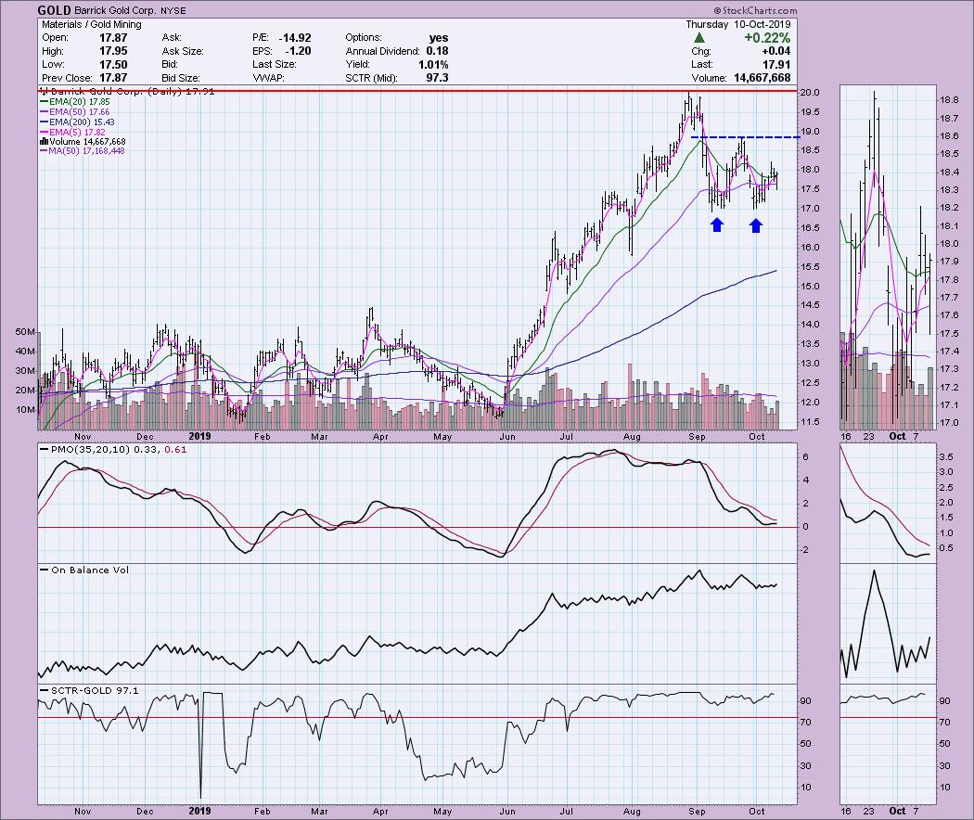974x820 pixels.
Task: Click the magenta EMA(5) legend line
Action: pos(45,133)
